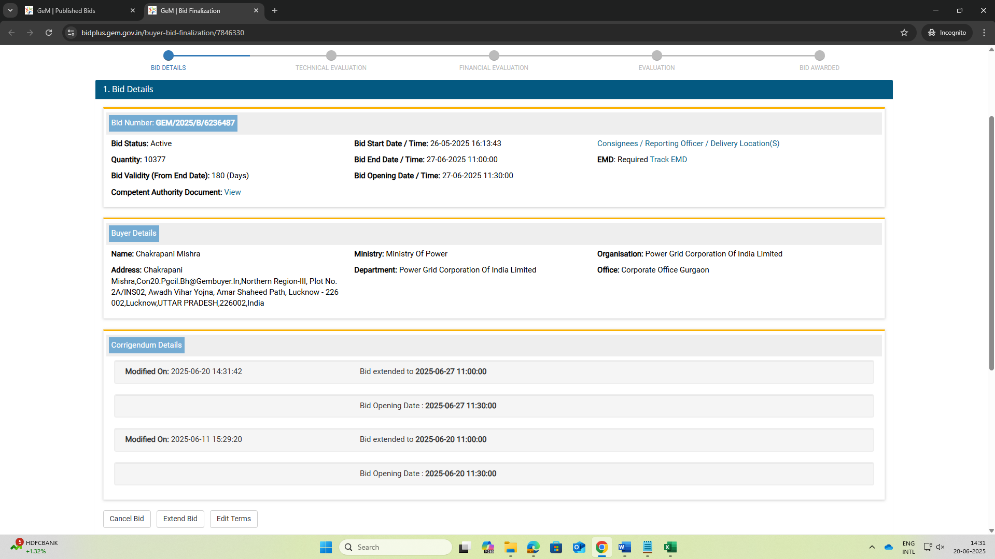Image resolution: width=995 pixels, height=559 pixels.
Task: Click the Corrigendum Details heading
Action: (x=147, y=346)
